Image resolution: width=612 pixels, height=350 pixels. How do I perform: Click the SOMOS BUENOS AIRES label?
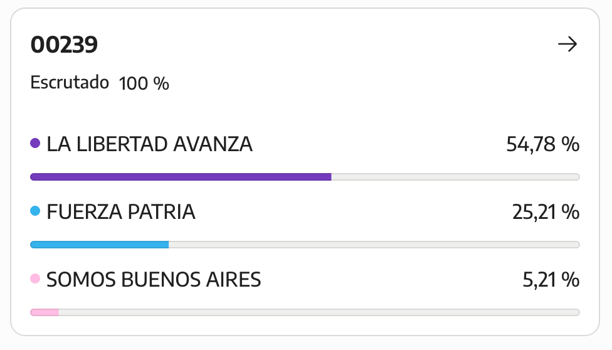(154, 280)
